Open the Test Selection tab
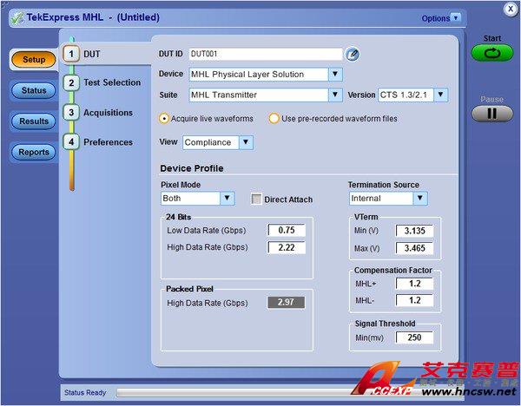 (111, 82)
